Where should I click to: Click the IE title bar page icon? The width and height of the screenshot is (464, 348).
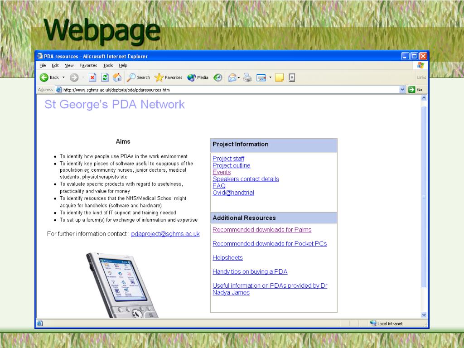[x=40, y=56]
